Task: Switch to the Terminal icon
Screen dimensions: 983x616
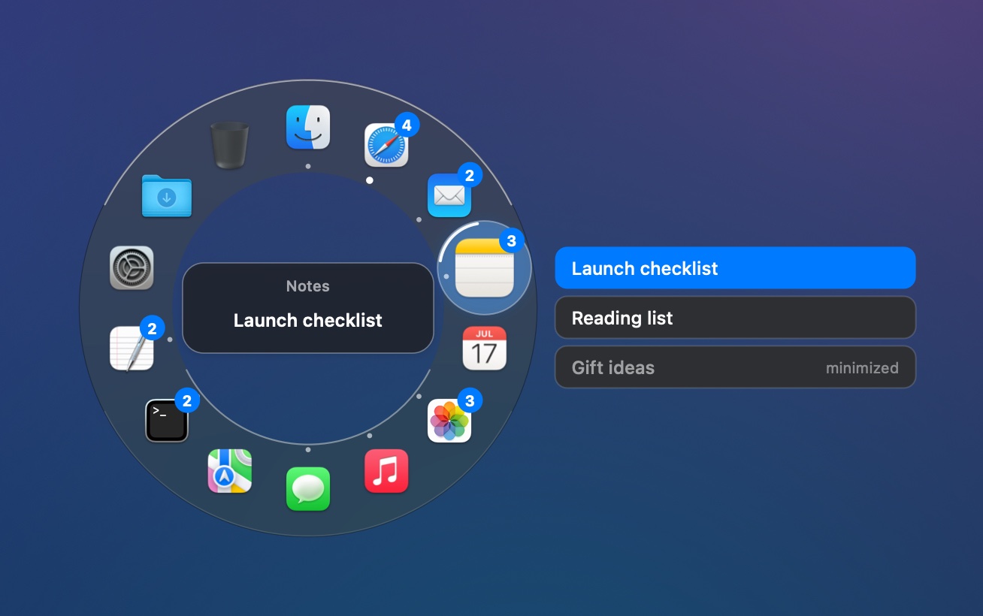Action: [x=167, y=421]
